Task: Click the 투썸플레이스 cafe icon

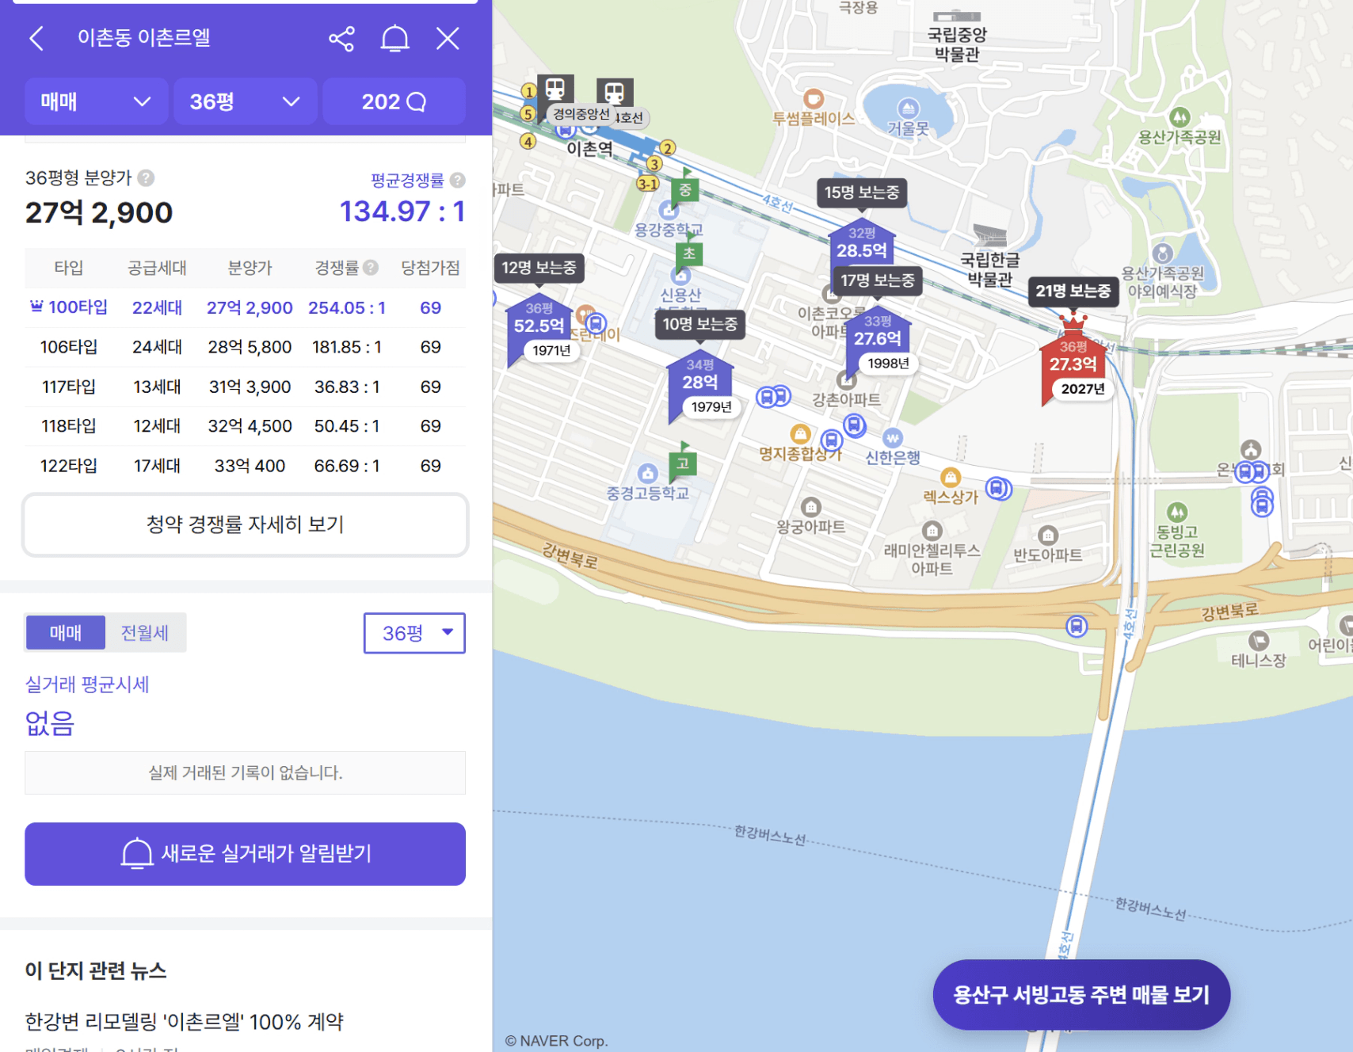Action: (x=814, y=99)
